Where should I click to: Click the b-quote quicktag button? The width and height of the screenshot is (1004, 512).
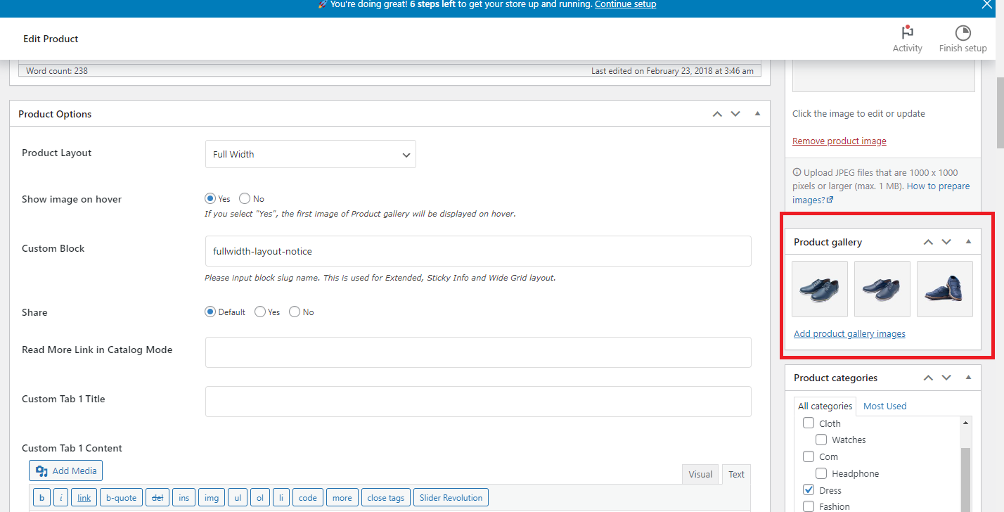tap(121, 498)
